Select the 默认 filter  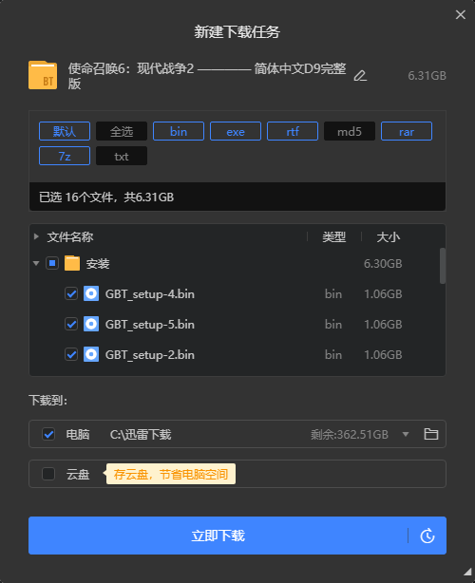coord(65,131)
